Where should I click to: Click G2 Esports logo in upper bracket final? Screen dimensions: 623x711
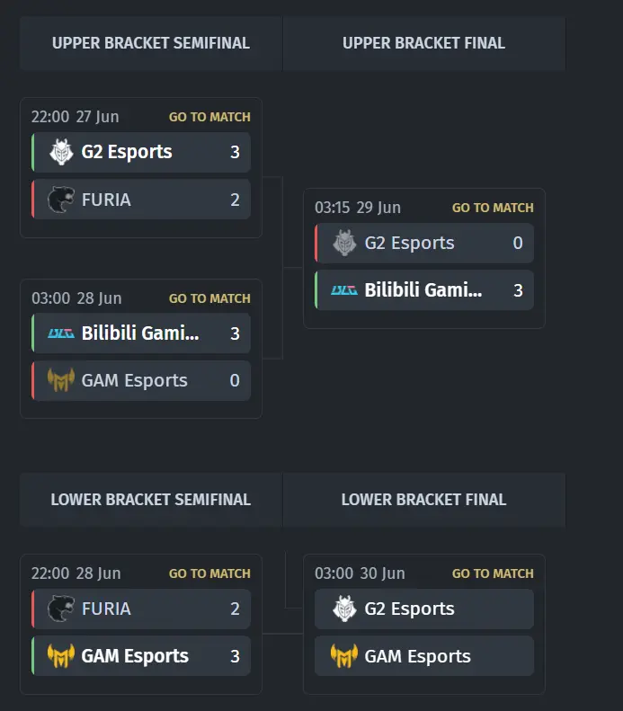(x=344, y=243)
